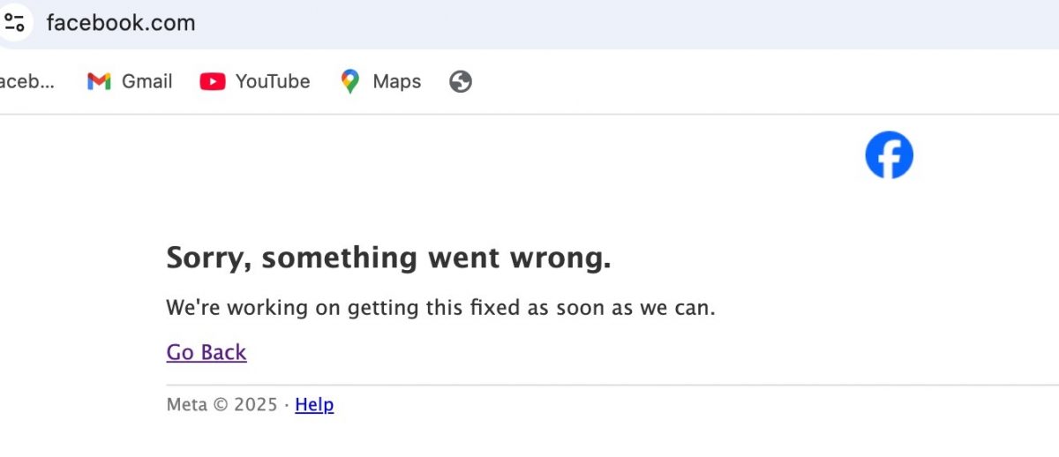The image size is (1059, 457).
Task: Click the Gmail envelope icon
Action: [x=99, y=82]
